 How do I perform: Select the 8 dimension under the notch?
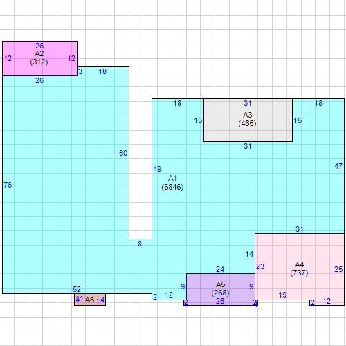[x=140, y=244]
